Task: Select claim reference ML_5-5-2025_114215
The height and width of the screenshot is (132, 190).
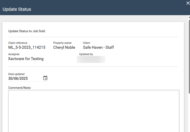Action: pos(27,48)
